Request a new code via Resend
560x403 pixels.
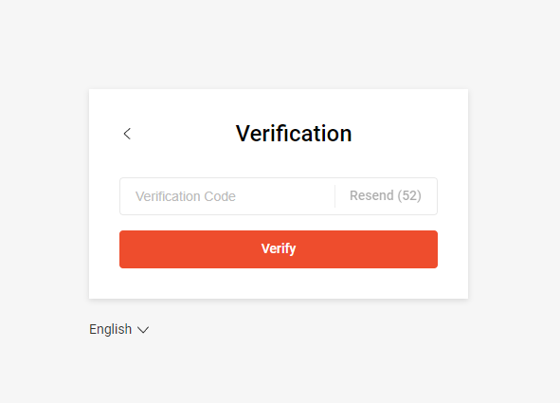386,195
